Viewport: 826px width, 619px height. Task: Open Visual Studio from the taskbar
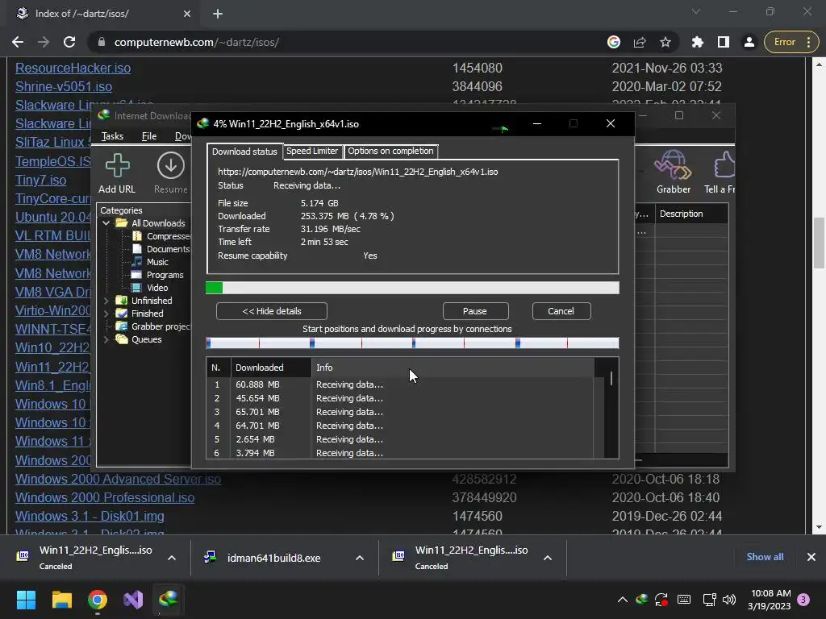coord(133,600)
